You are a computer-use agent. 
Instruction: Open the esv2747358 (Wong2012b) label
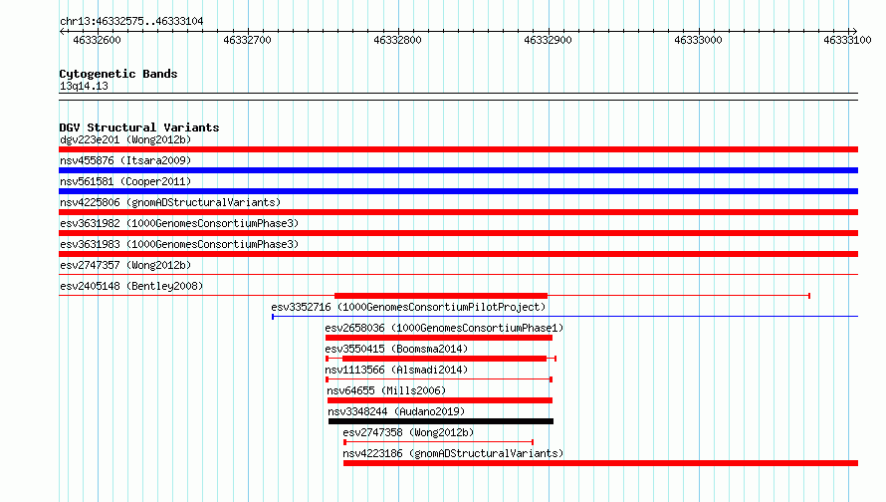tap(408, 432)
